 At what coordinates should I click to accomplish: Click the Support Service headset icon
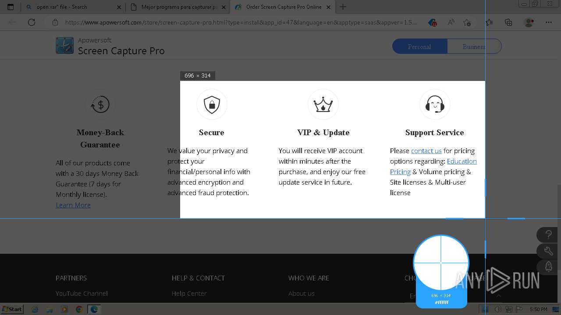[435, 105]
